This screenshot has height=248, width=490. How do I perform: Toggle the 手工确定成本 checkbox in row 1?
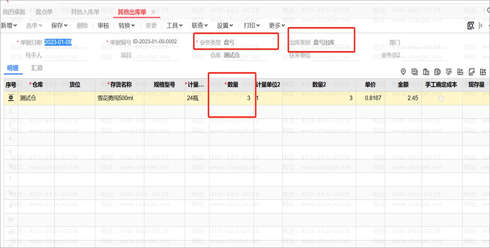[441, 98]
